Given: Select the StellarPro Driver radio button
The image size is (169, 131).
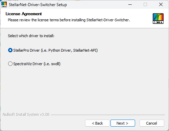Looking at the screenshot, I should [x=10, y=50].
